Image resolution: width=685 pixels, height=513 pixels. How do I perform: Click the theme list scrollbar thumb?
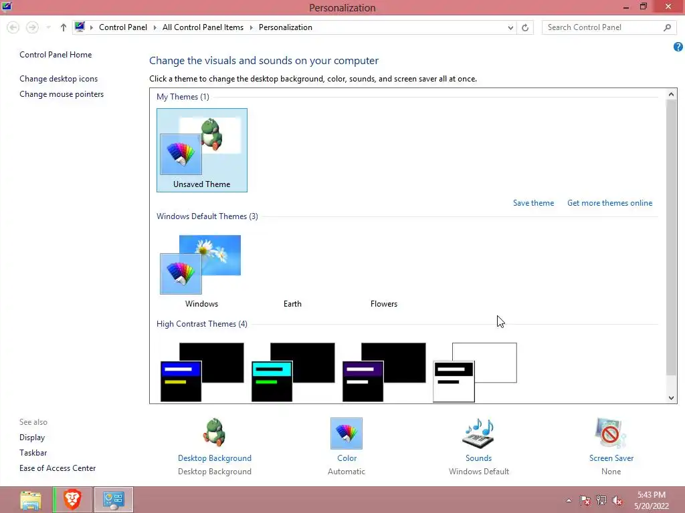click(671, 237)
